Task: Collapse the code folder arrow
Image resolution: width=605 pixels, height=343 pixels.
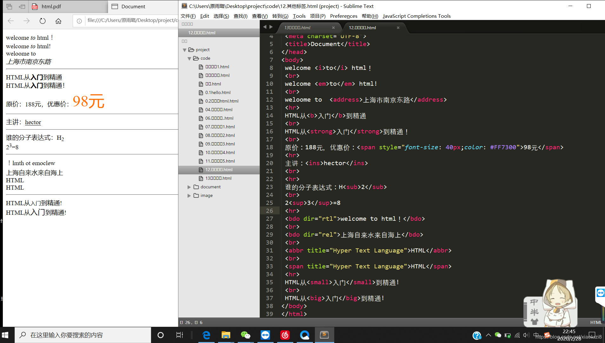Action: coord(189,58)
